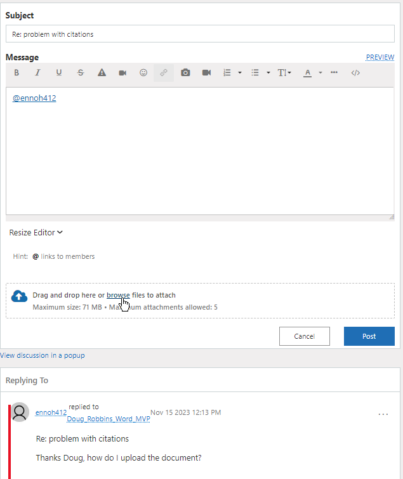Click the @ennoh412 mention link in editor
403x479 pixels.
pos(34,98)
